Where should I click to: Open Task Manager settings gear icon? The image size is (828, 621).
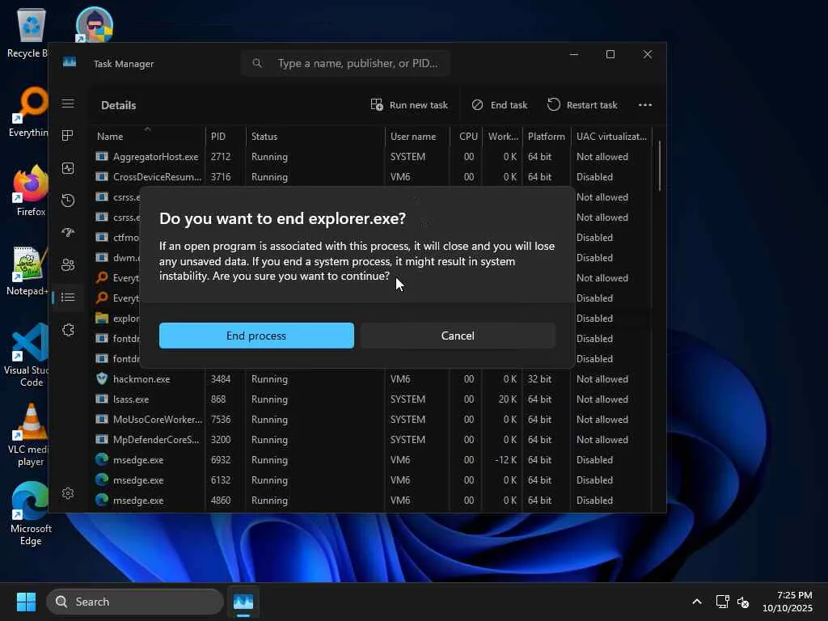coord(68,493)
